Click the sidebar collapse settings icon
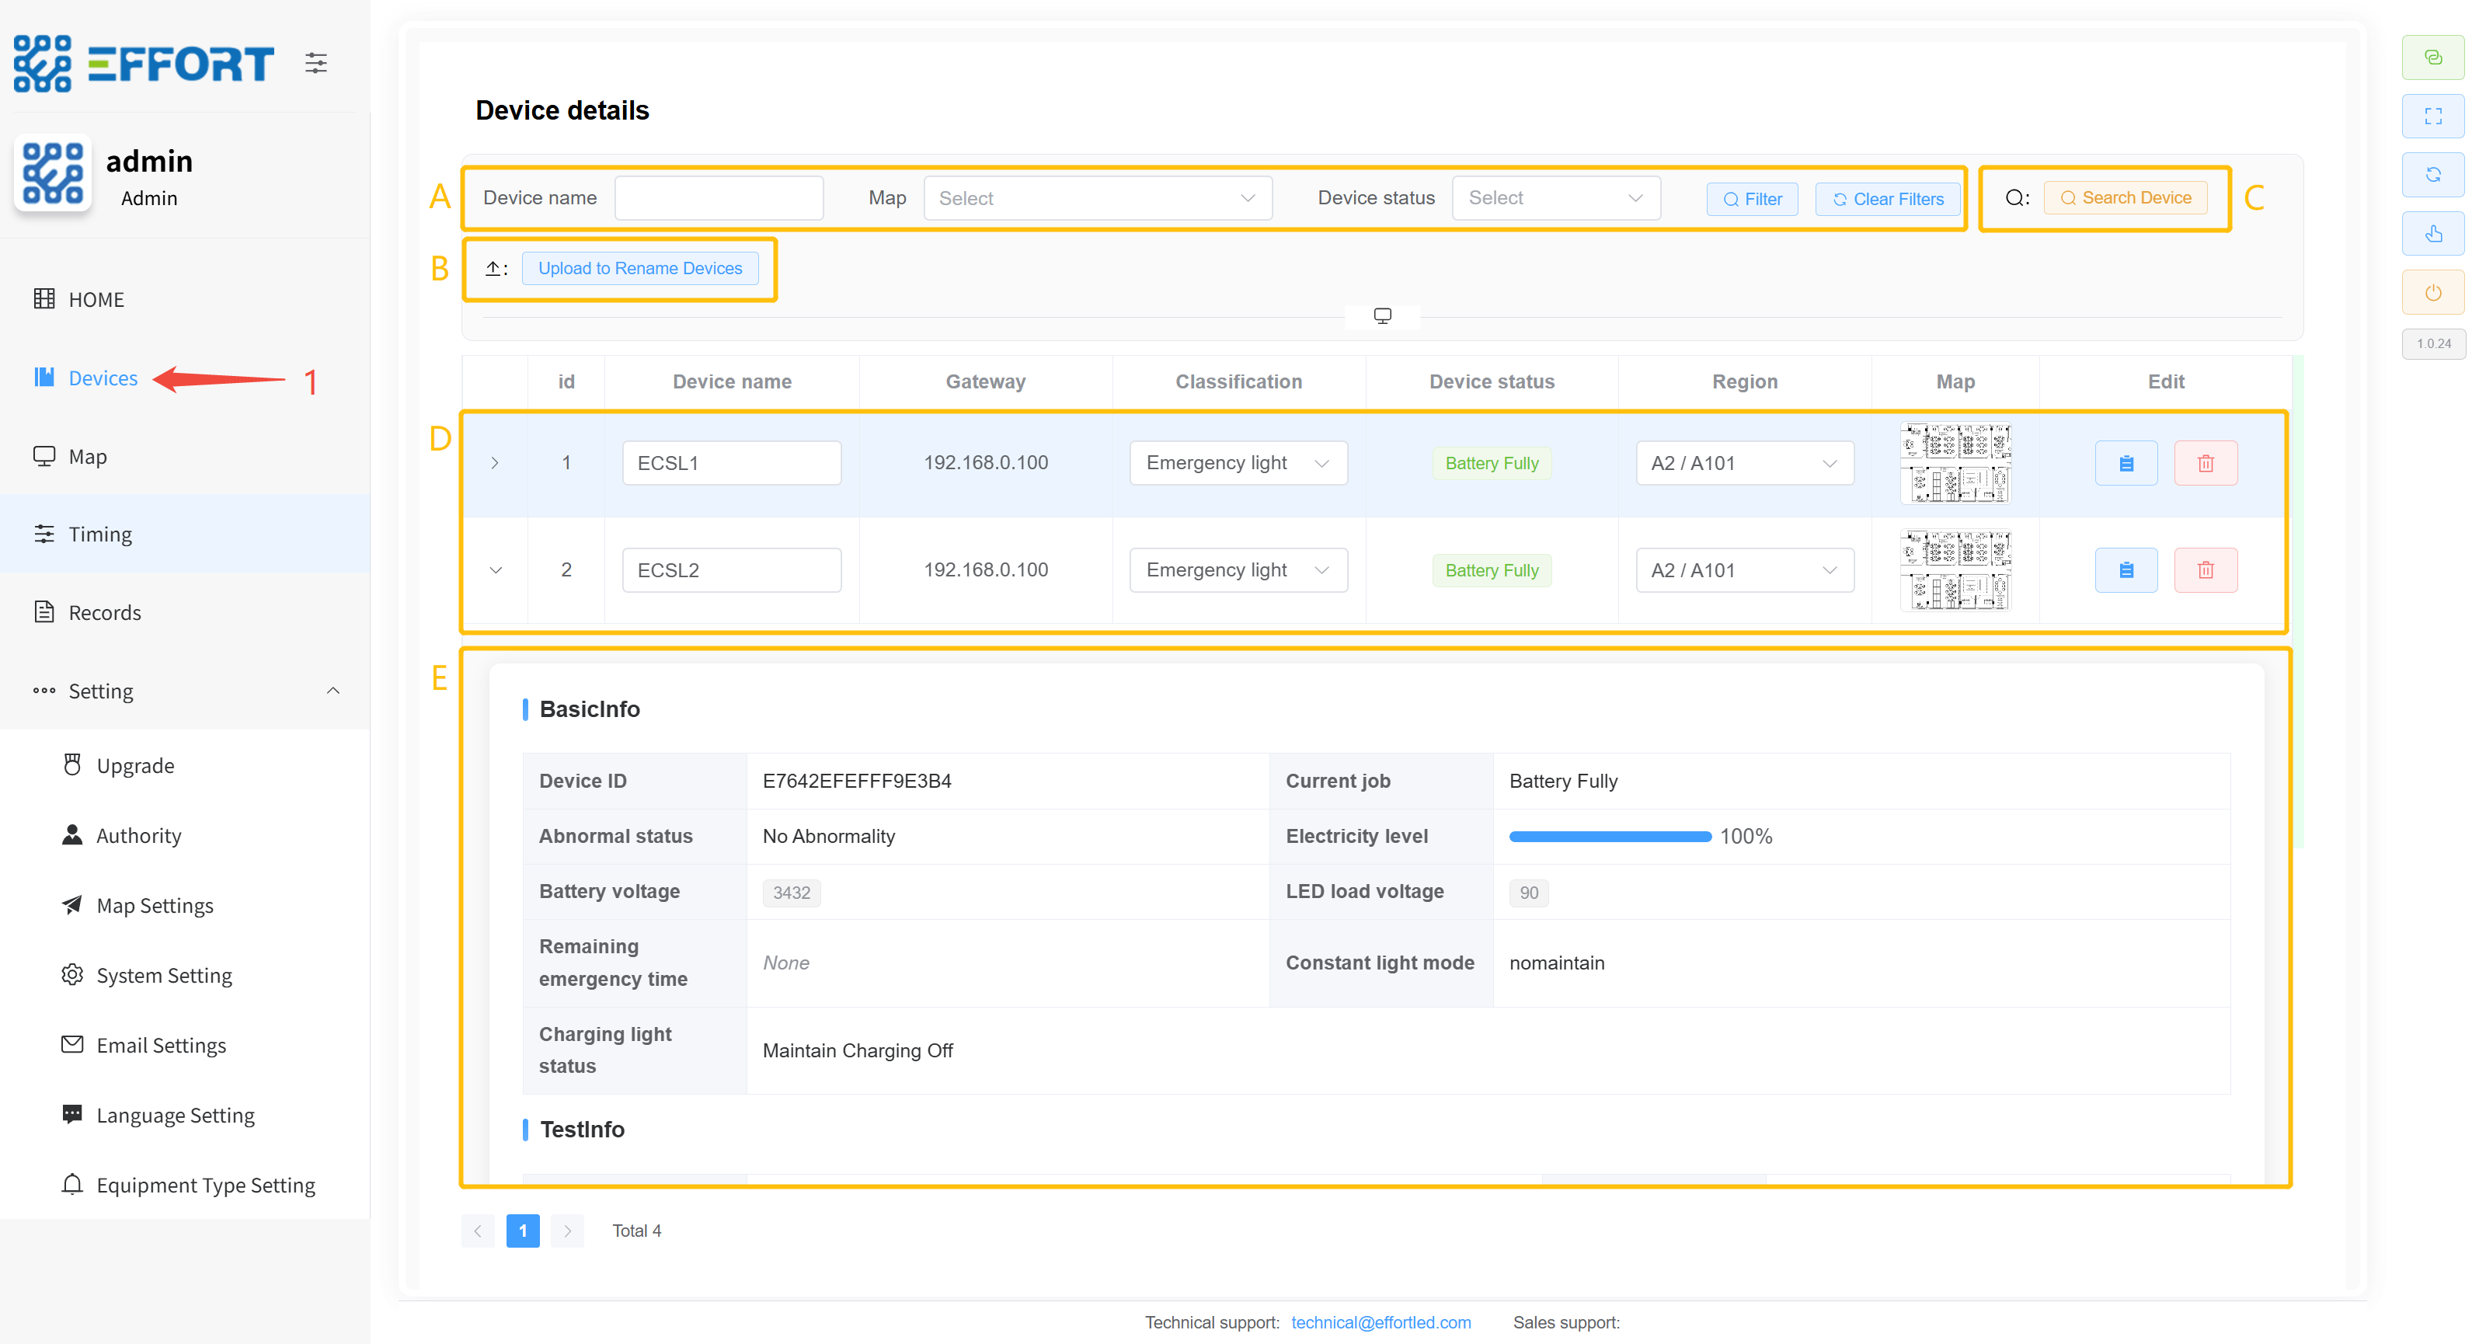Image resolution: width=2486 pixels, height=1344 pixels. (x=315, y=64)
